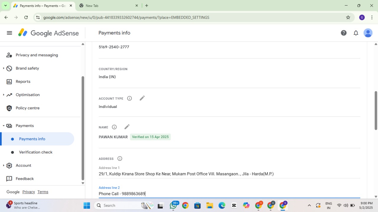The image size is (378, 212).
Task: Open the account profile avatar
Action: [368, 33]
